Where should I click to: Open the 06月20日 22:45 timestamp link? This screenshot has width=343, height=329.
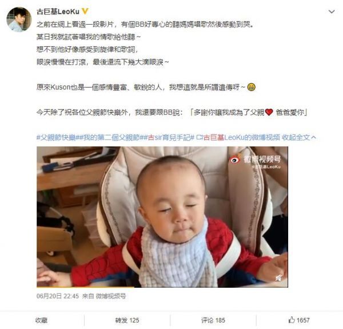[58, 296]
